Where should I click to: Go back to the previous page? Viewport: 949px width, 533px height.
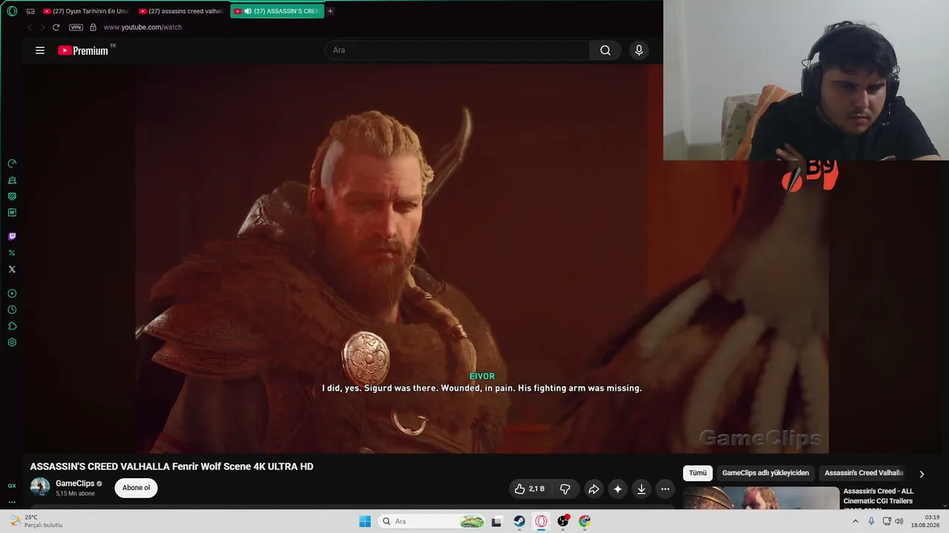[x=30, y=27]
